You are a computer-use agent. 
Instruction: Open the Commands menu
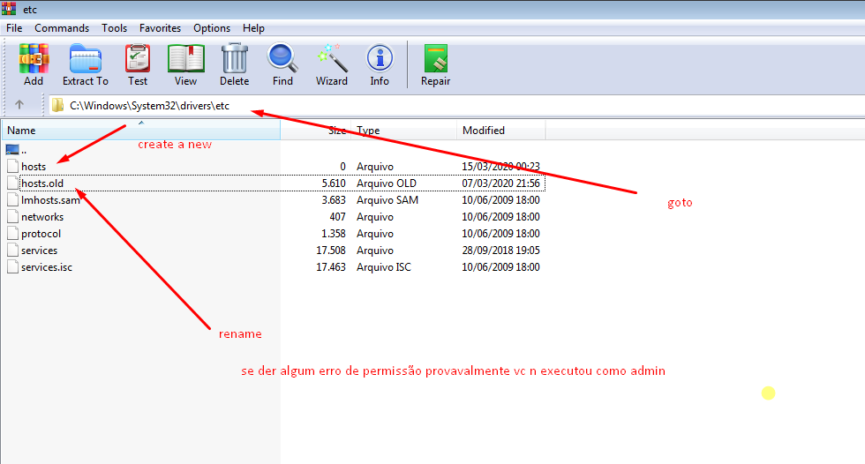pyautogui.click(x=62, y=28)
